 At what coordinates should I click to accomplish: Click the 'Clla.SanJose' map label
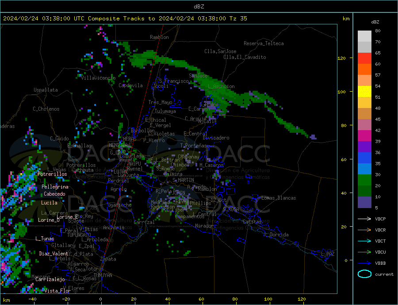[220, 51]
